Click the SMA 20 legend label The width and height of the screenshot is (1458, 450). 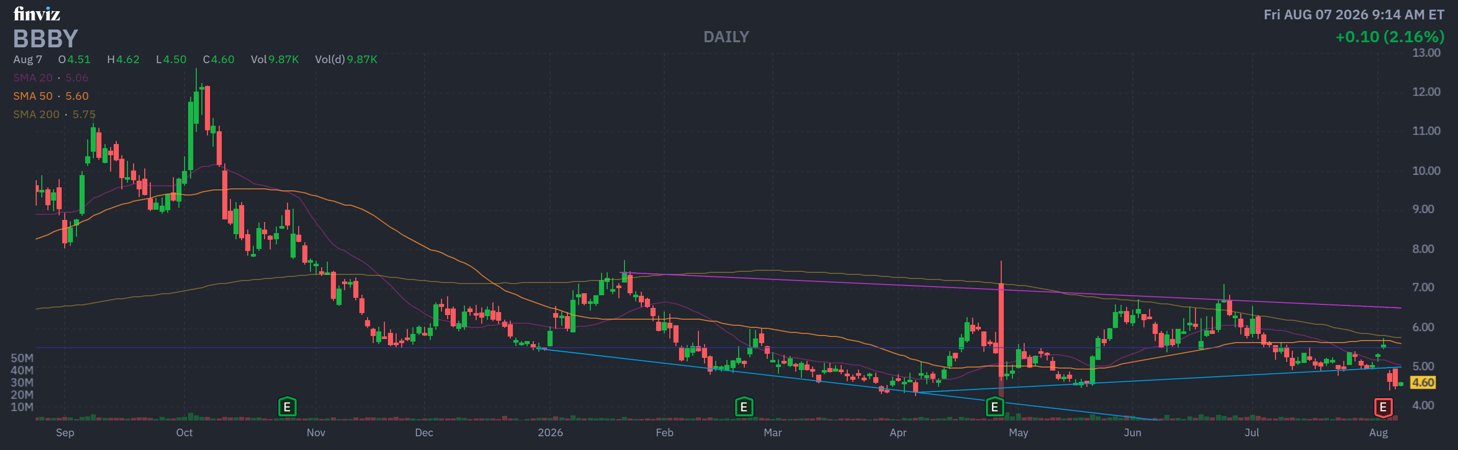33,77
